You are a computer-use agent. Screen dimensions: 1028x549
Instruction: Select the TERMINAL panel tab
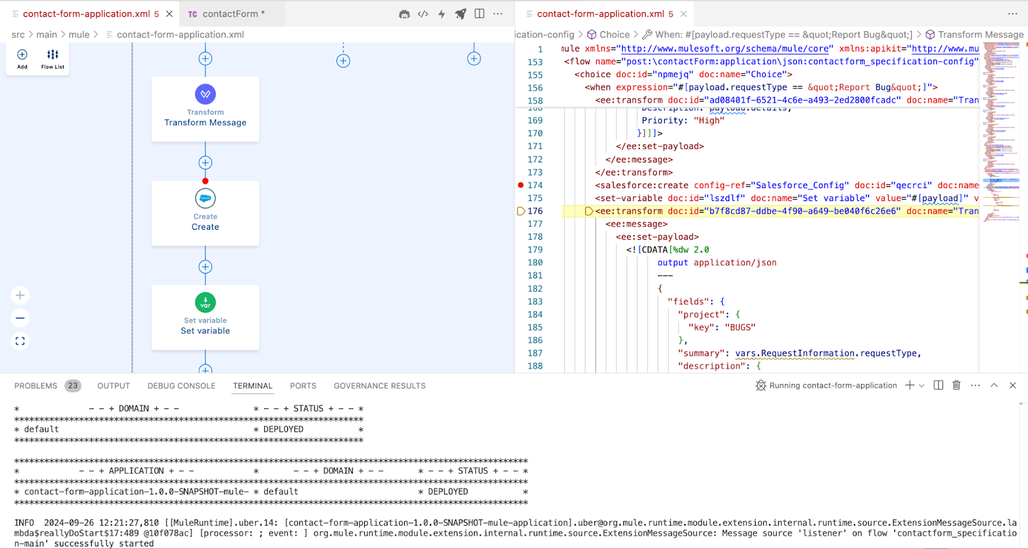(253, 386)
